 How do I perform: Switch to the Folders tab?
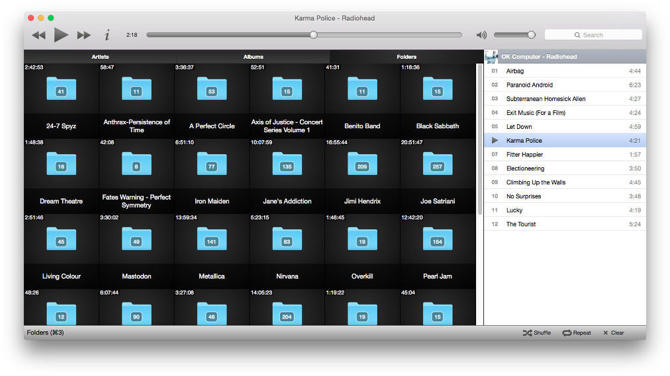[407, 57]
